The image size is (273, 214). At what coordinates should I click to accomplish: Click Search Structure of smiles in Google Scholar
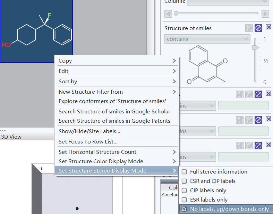(x=114, y=112)
